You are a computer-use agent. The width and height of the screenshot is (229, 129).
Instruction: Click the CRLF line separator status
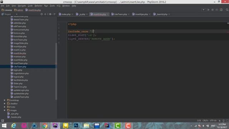click(x=205, y=120)
